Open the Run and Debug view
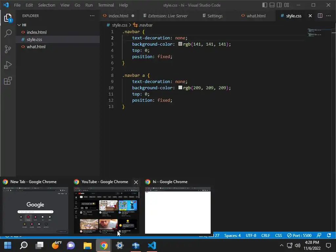Image resolution: width=336 pixels, height=252 pixels. coord(8,65)
